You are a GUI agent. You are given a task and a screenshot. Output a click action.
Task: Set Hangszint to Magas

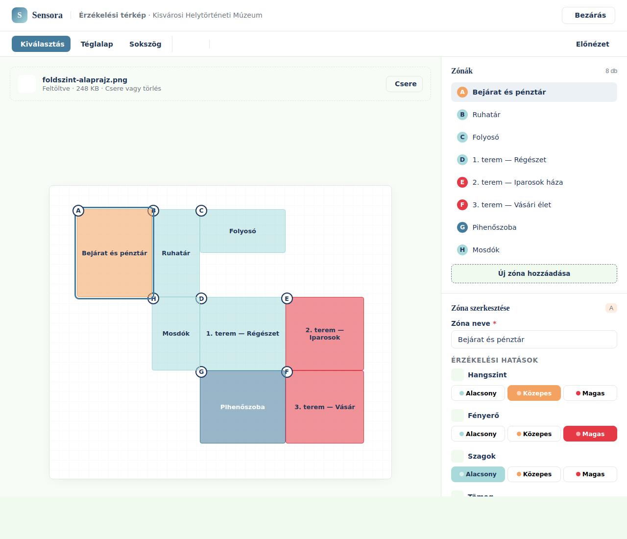click(x=590, y=393)
